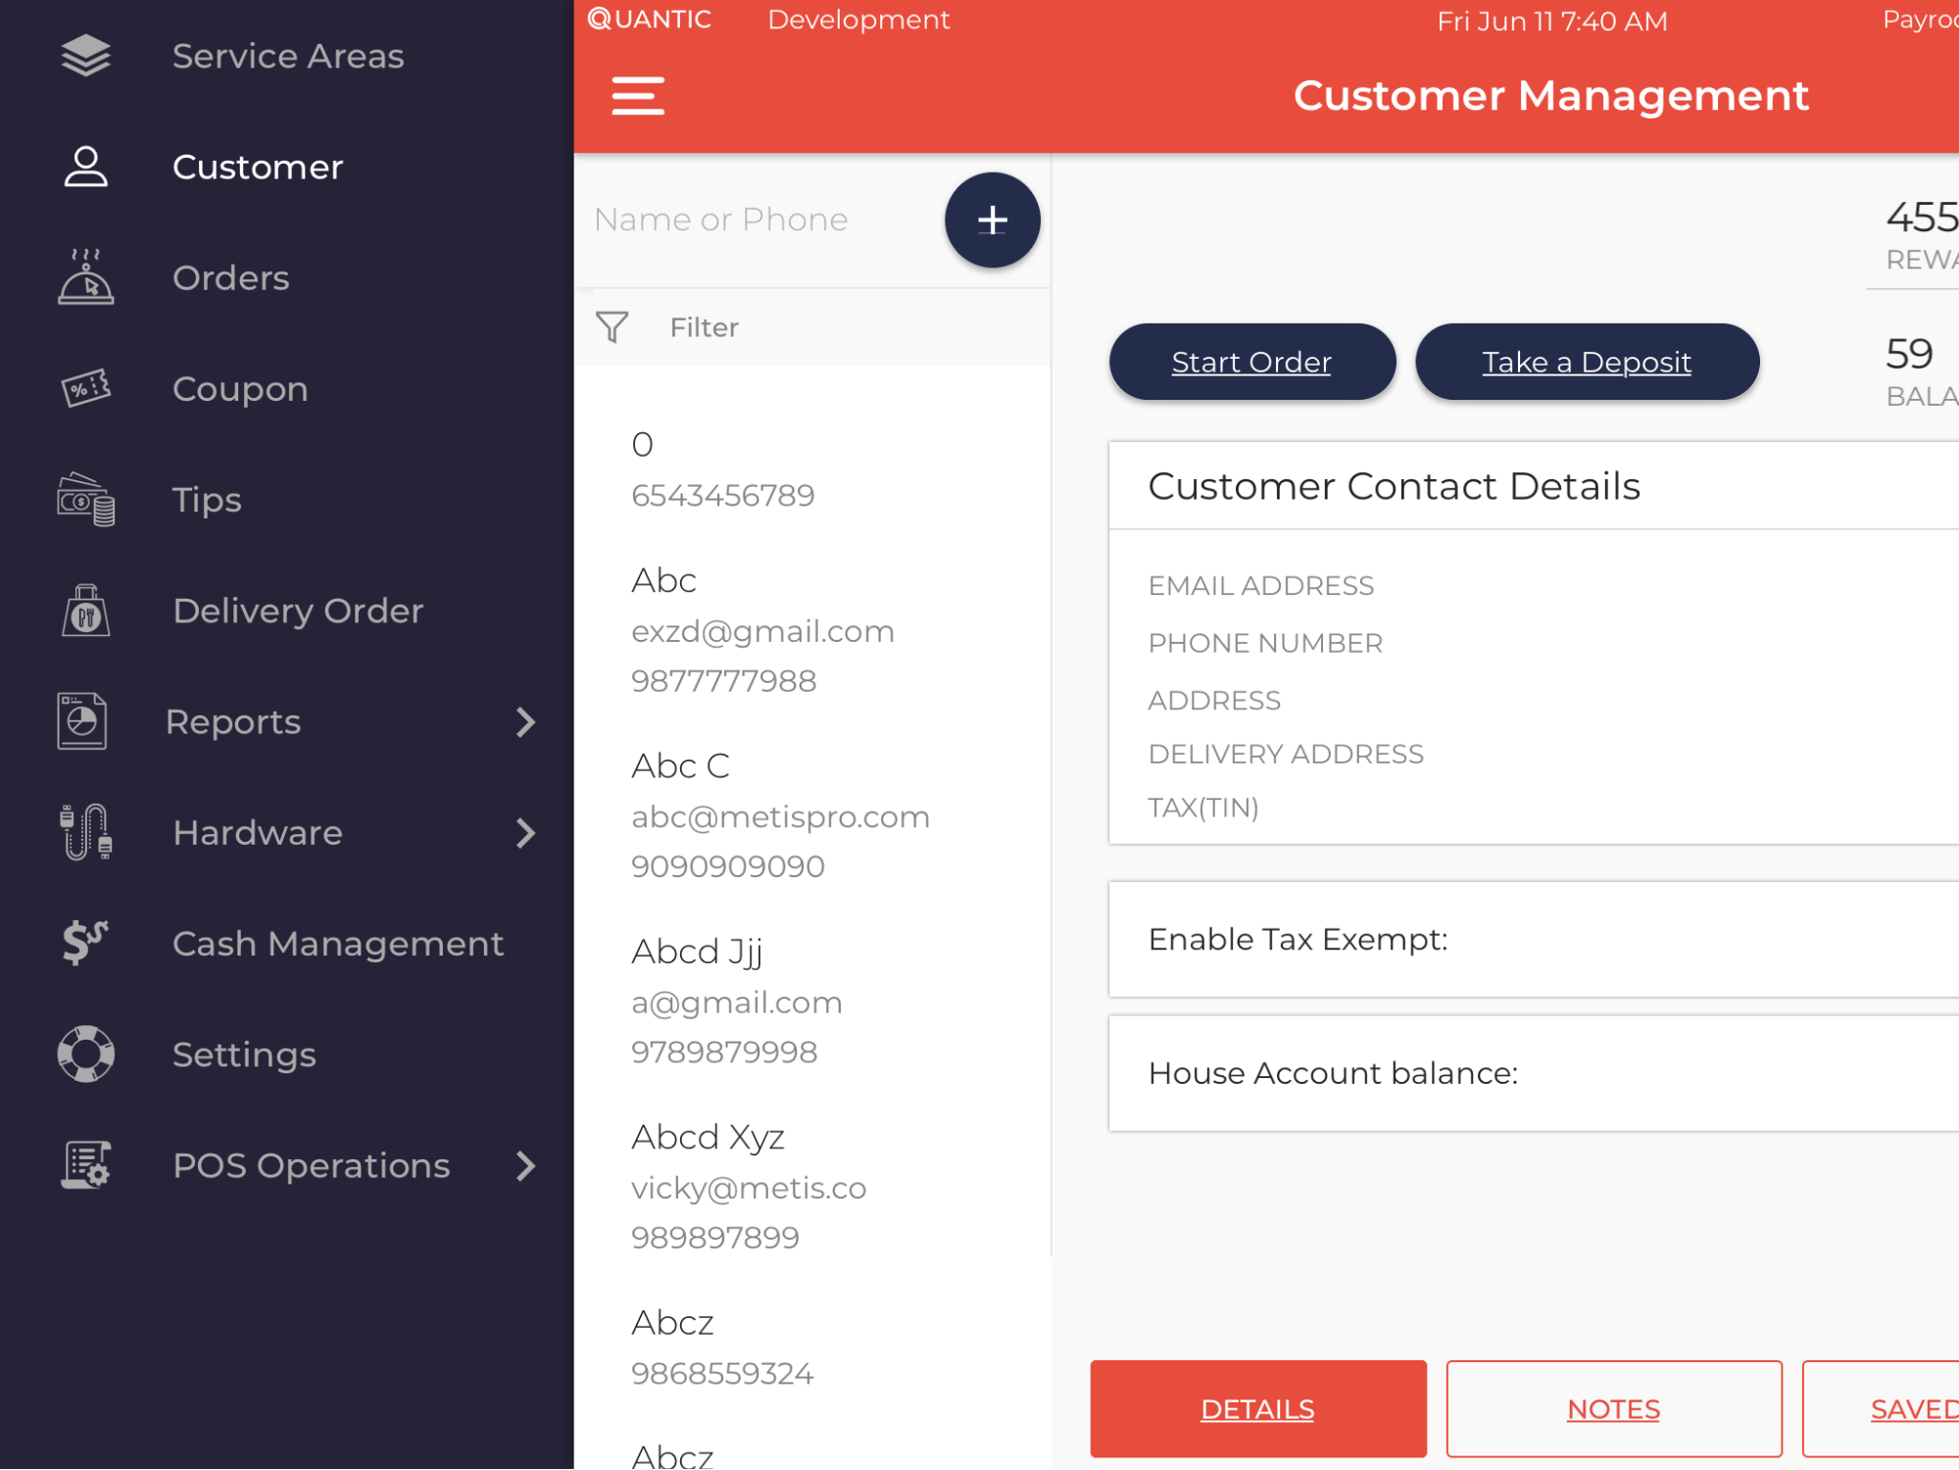
Task: Select the Customer section icon
Action: 87,167
